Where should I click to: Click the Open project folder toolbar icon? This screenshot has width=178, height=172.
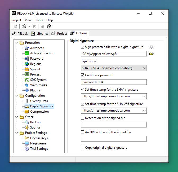[x=24, y=26]
